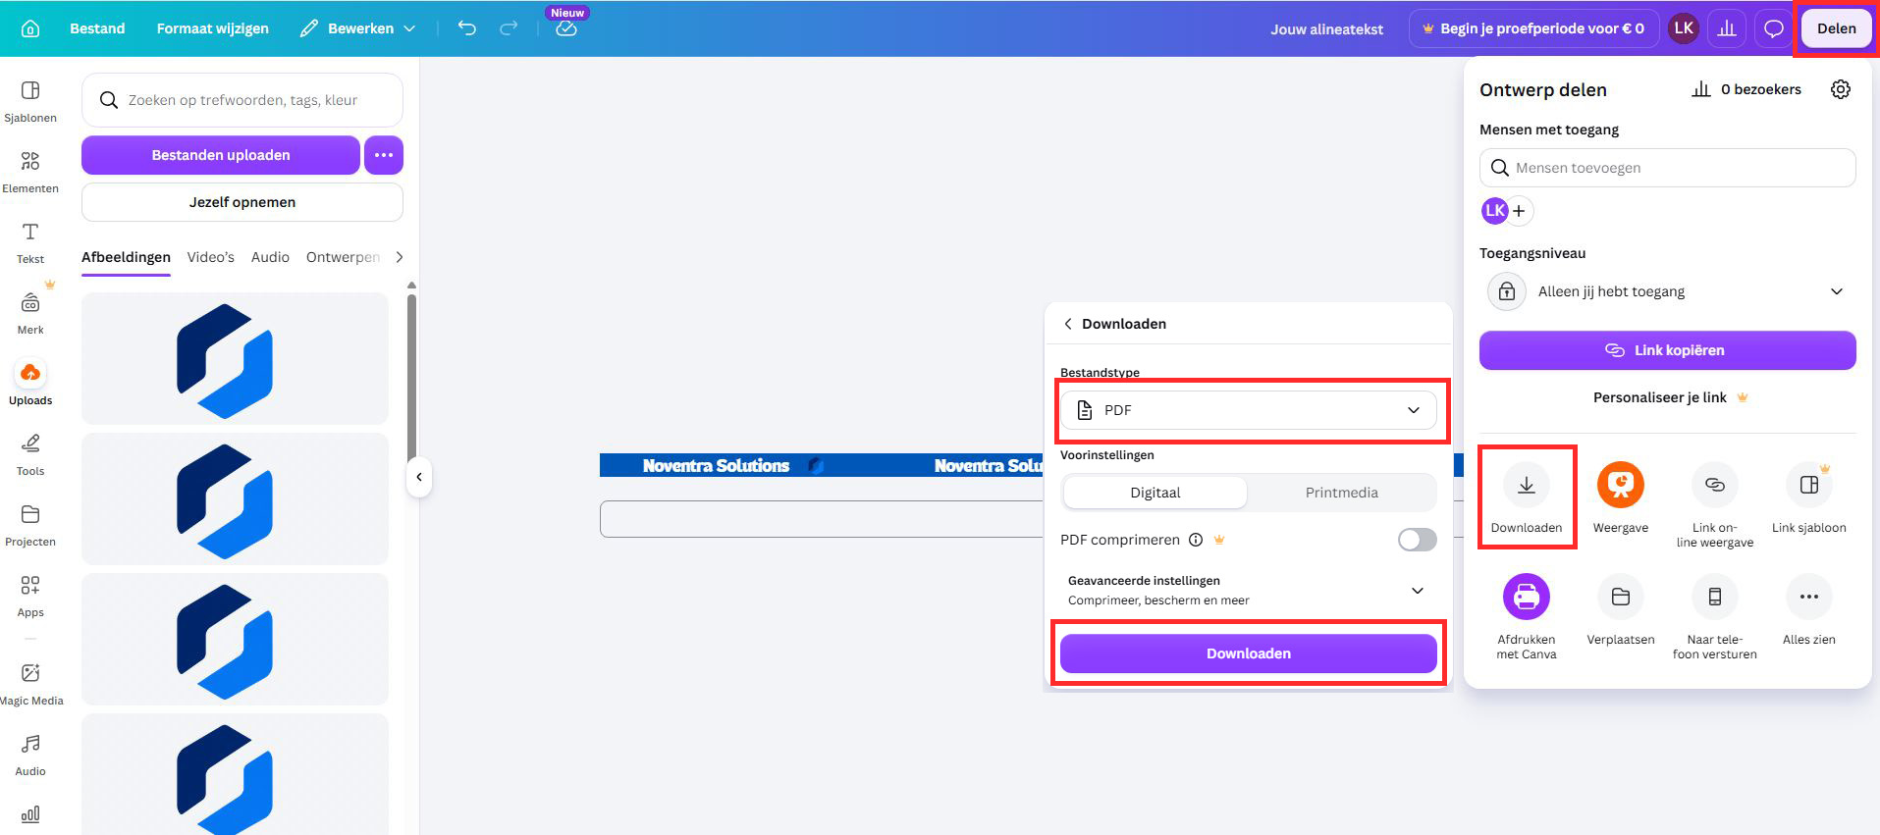This screenshot has width=1880, height=835.
Task: Select the Digitaal preset option
Action: 1155,493
